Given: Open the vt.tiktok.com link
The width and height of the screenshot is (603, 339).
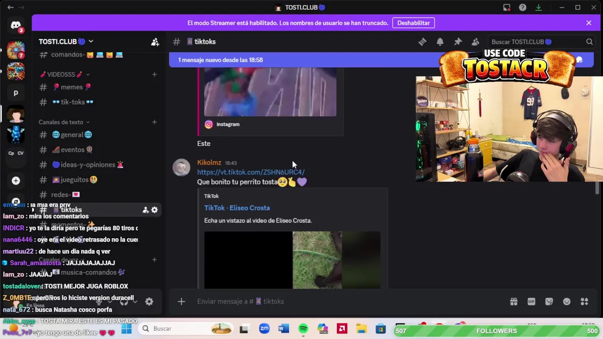Looking at the screenshot, I should [251, 172].
